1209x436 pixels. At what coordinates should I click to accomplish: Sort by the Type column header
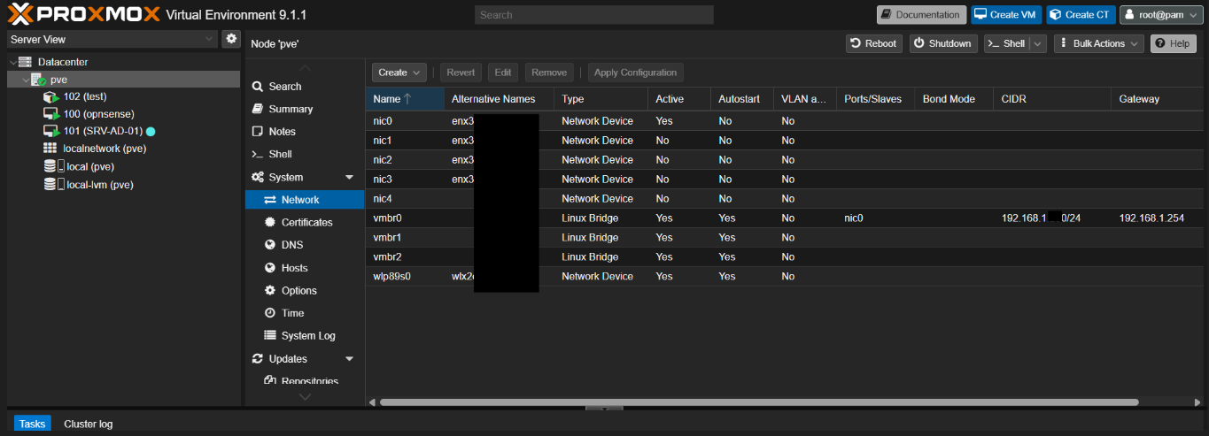(x=601, y=99)
